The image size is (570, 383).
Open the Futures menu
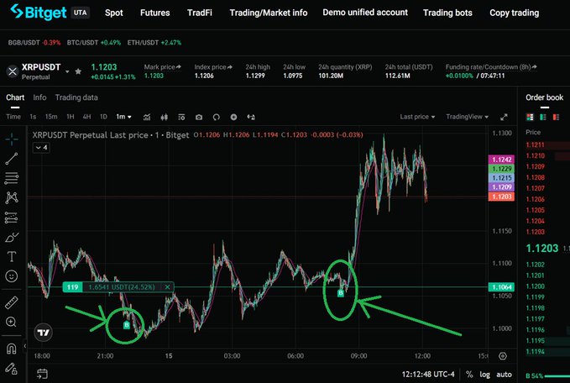tap(154, 13)
